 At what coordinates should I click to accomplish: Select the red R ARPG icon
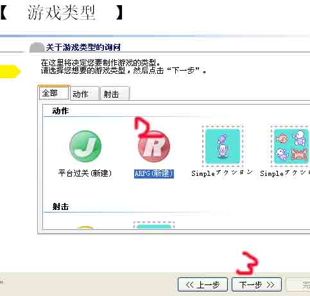point(154,146)
